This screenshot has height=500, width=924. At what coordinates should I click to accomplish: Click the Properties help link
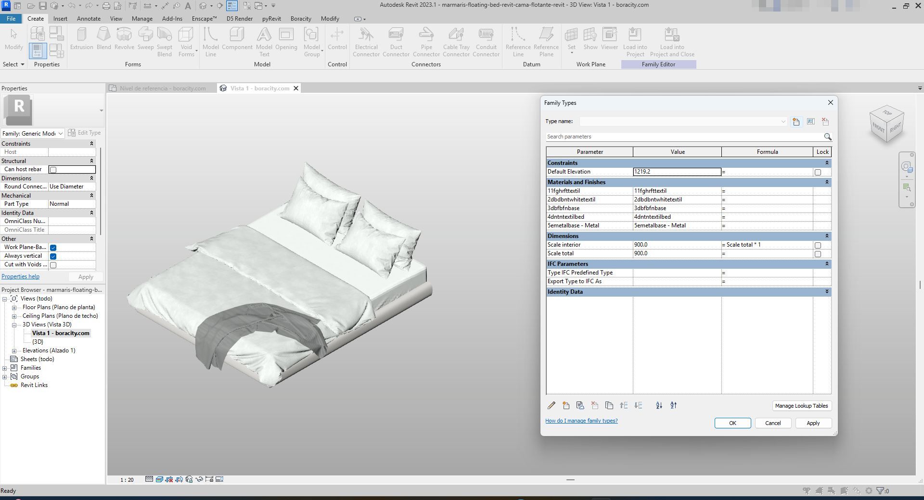(x=21, y=276)
